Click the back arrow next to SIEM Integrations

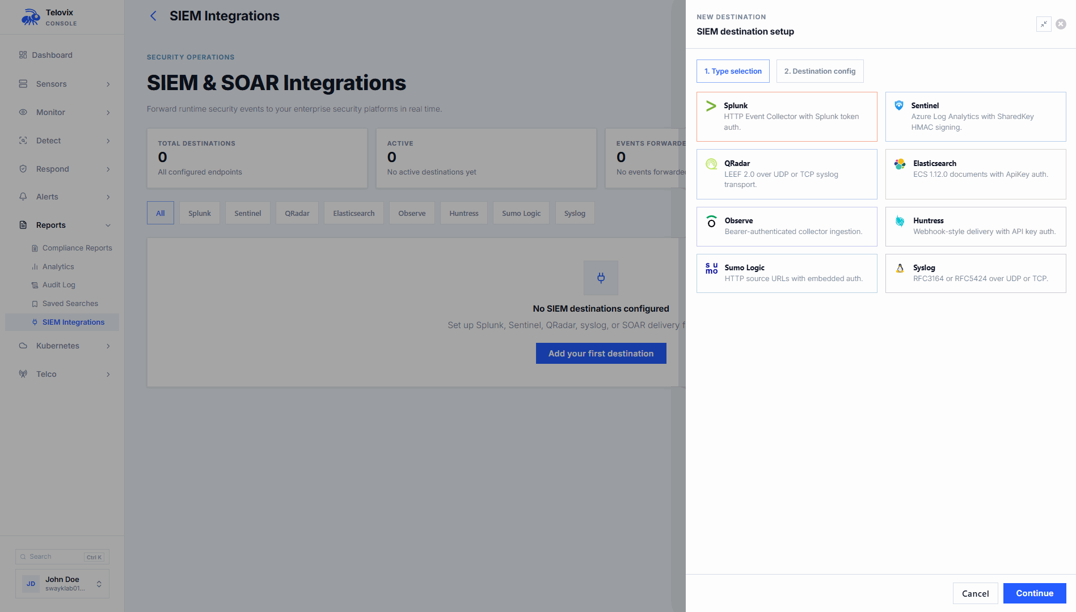153,16
